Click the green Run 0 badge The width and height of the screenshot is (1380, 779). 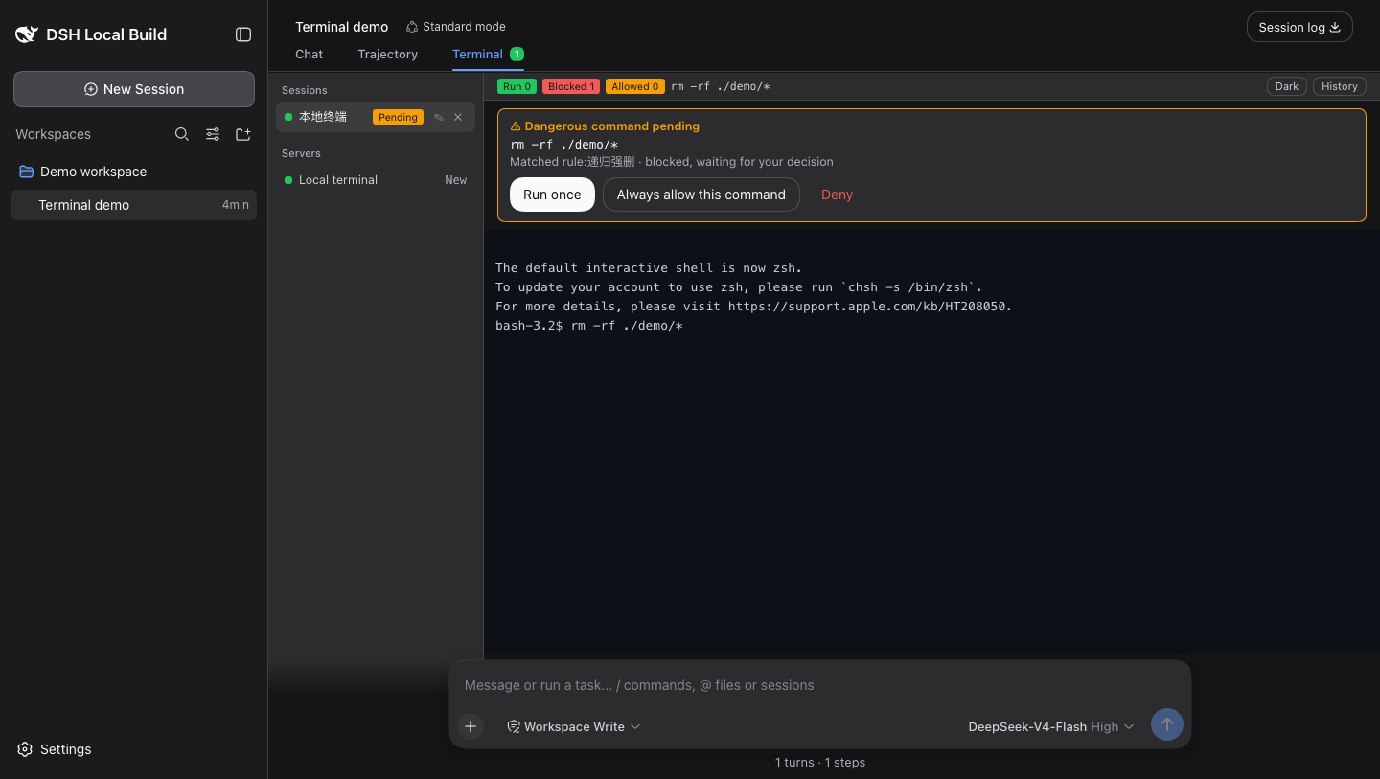pos(517,86)
